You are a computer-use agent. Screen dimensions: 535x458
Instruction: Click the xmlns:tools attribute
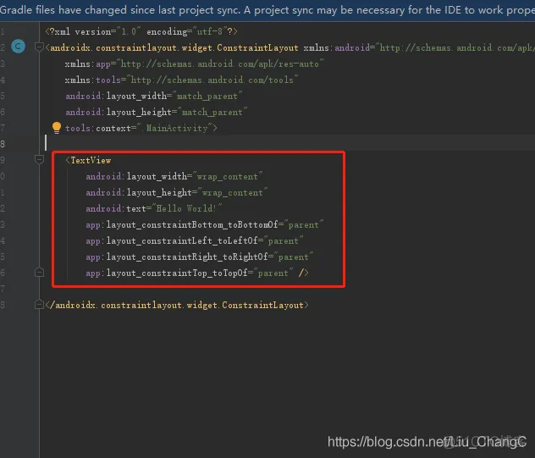pos(181,80)
